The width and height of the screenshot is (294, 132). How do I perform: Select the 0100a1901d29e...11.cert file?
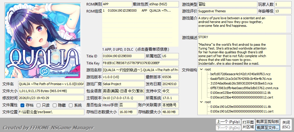[242, 111]
